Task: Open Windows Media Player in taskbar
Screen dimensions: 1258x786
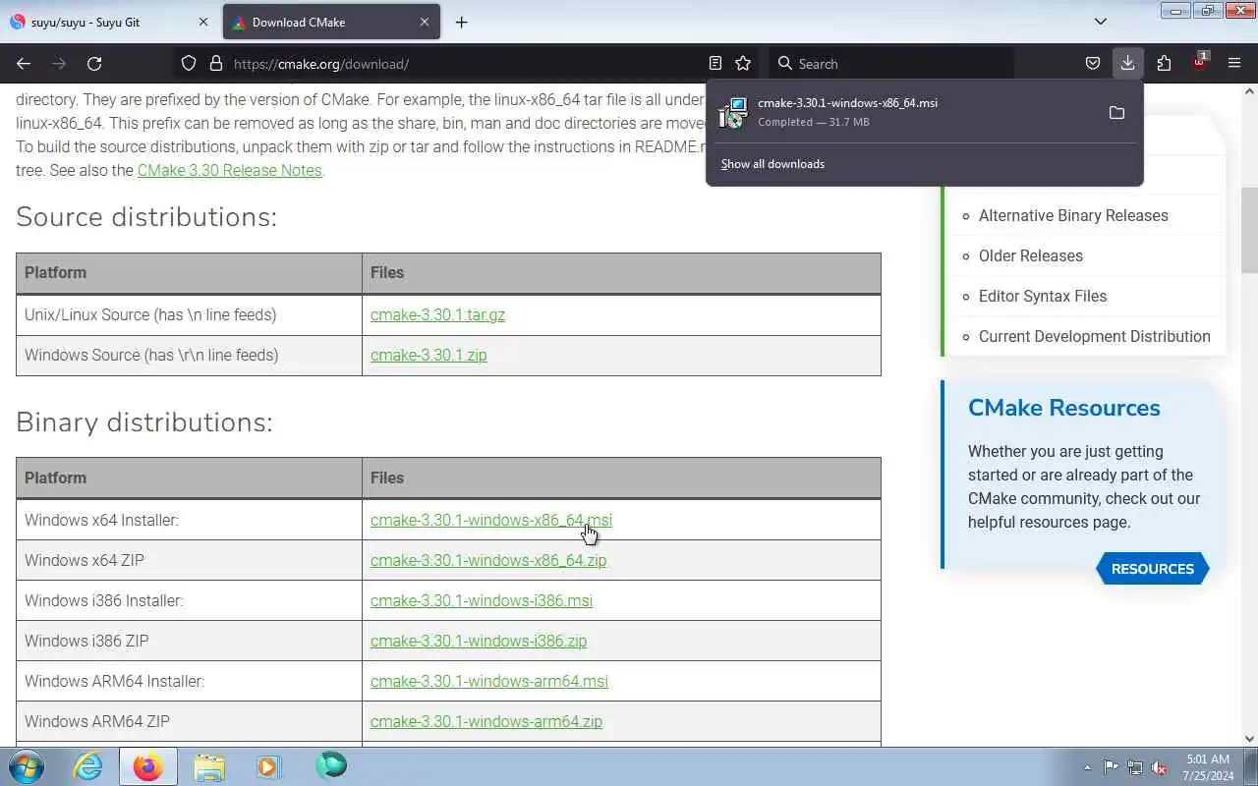Action: tap(269, 766)
